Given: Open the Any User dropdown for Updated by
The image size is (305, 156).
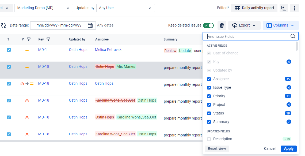Looking at the screenshot, I should click(125, 8).
